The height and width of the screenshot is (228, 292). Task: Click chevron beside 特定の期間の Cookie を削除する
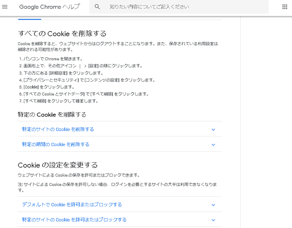point(213,144)
